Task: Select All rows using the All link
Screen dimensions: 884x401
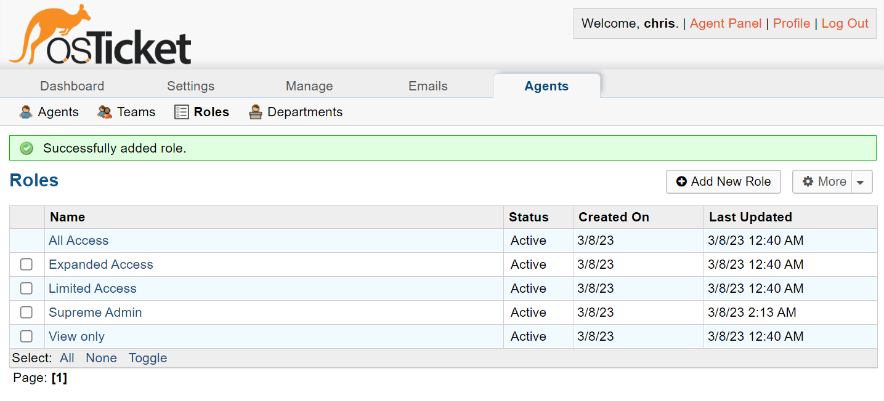Action: 67,357
